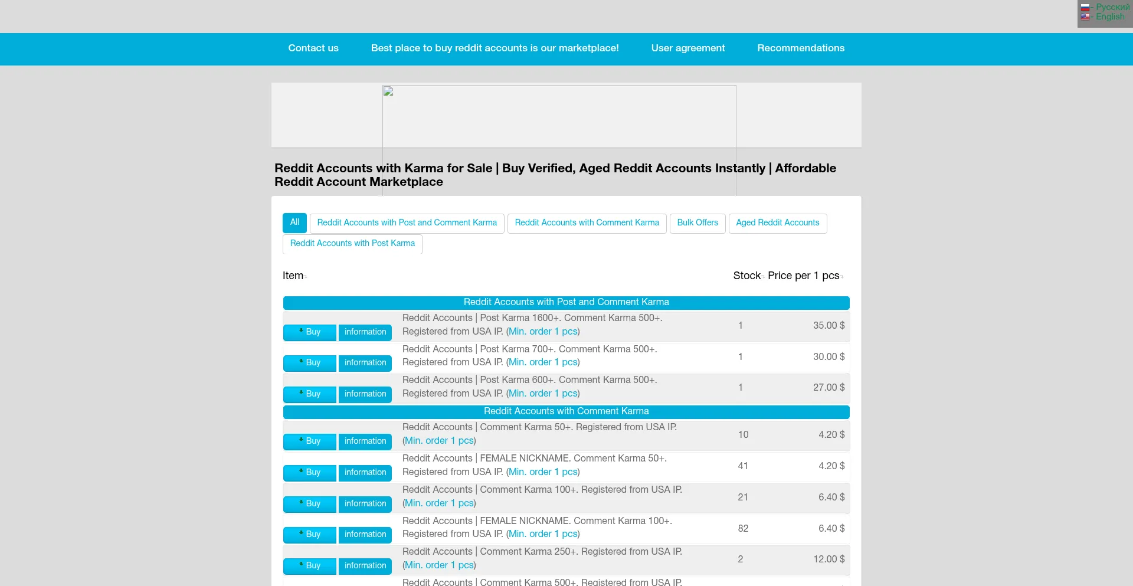Click the stock value 21
Viewport: 1133px width, 586px height.
point(743,497)
